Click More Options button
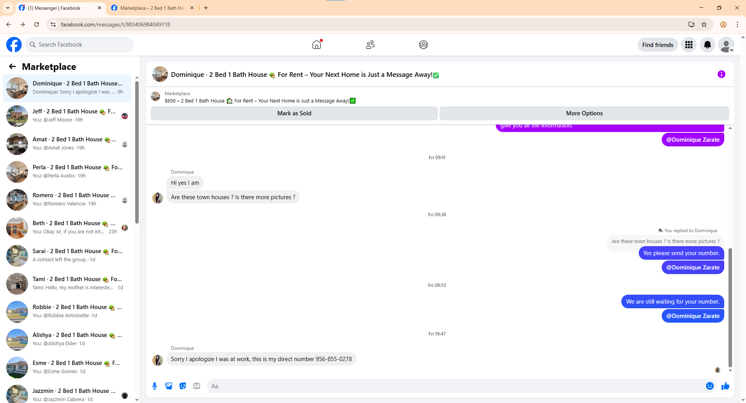746x403 pixels. (584, 113)
